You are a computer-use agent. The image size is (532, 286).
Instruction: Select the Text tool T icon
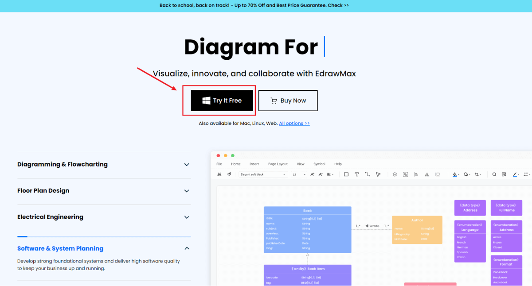357,174
